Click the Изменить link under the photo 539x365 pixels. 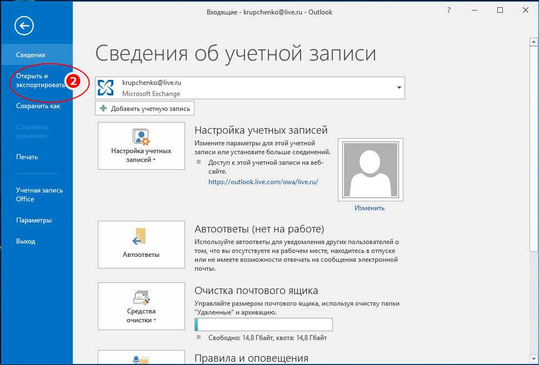pos(370,208)
